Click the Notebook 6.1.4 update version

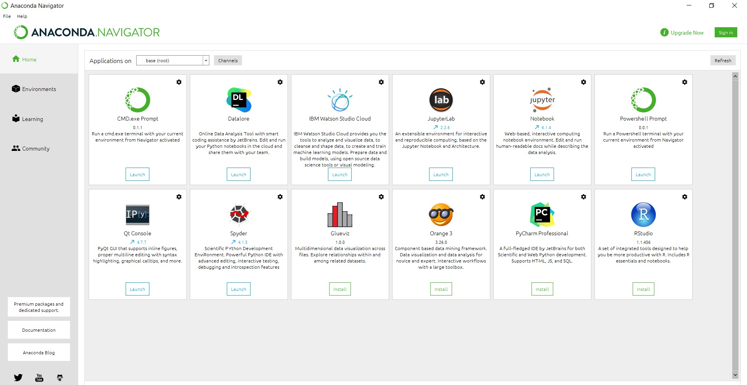(x=543, y=127)
